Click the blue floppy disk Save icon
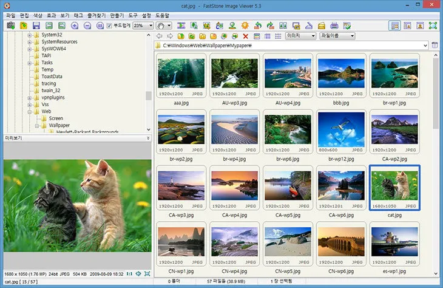This screenshot has height=288, width=443. point(36,26)
